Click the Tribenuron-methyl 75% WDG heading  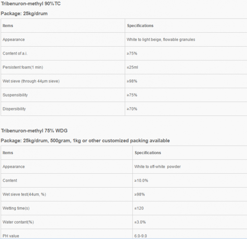tap(34, 131)
